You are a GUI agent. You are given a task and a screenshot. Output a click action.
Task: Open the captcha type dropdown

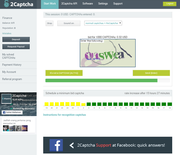[x=103, y=23]
